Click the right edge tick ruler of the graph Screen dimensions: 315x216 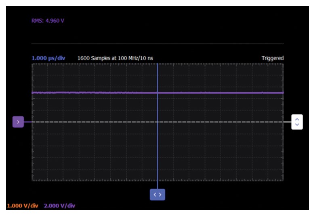[x=283, y=150]
